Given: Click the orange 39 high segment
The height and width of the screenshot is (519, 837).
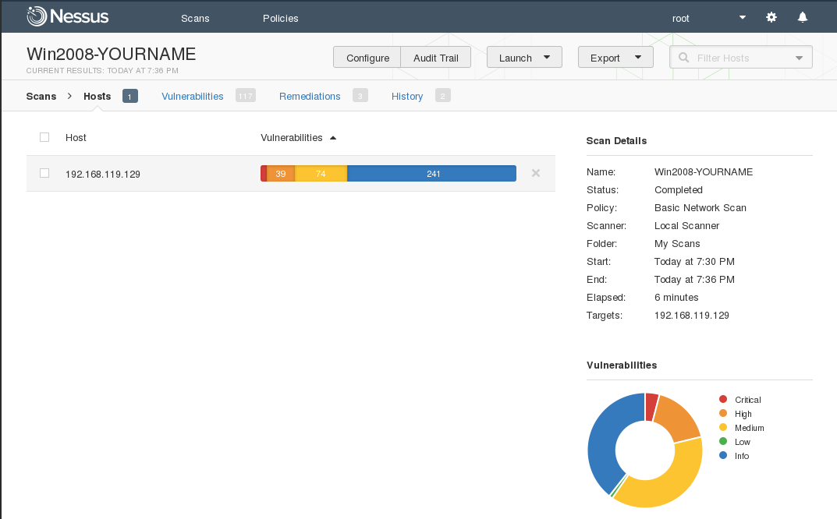Looking at the screenshot, I should [x=281, y=173].
